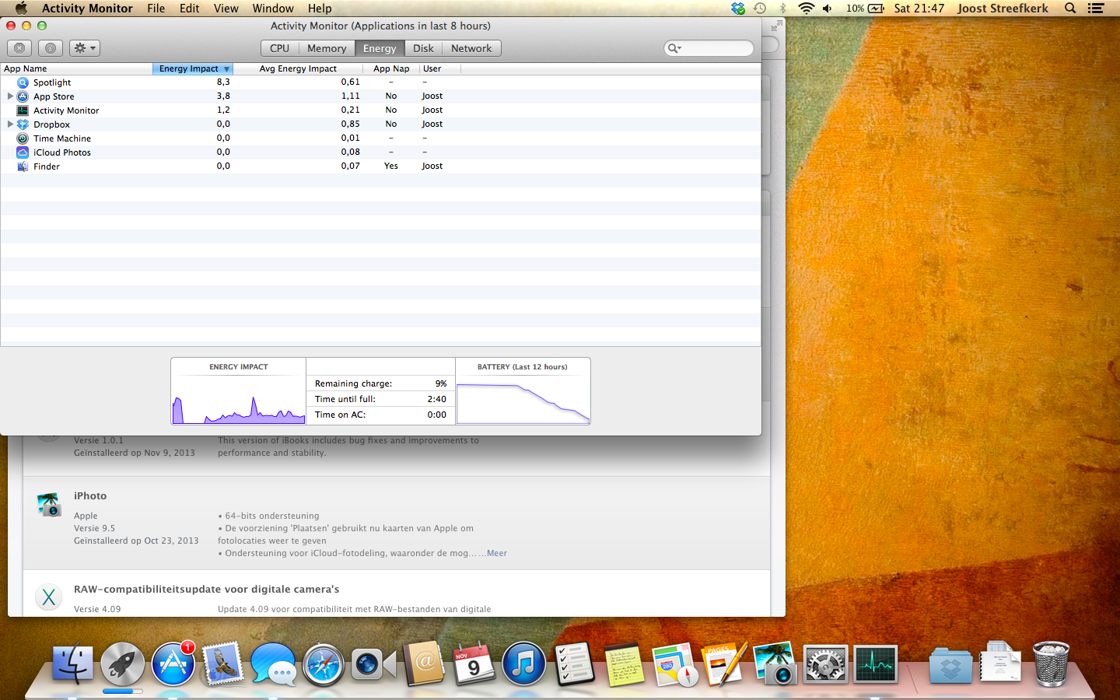
Task: Click the Quit Process toolbar button
Action: tap(19, 48)
